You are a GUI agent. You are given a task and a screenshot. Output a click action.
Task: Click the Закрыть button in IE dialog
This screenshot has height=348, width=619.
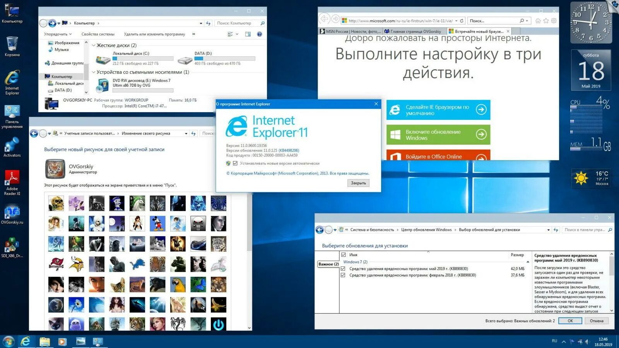click(358, 183)
